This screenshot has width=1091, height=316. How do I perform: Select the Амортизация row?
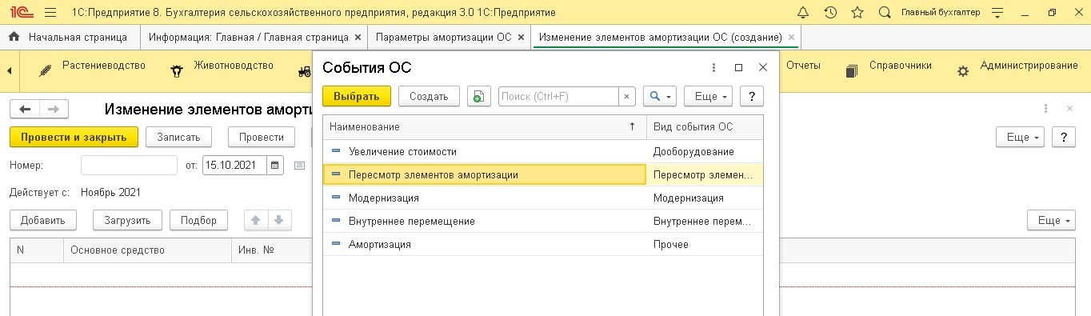tap(543, 244)
